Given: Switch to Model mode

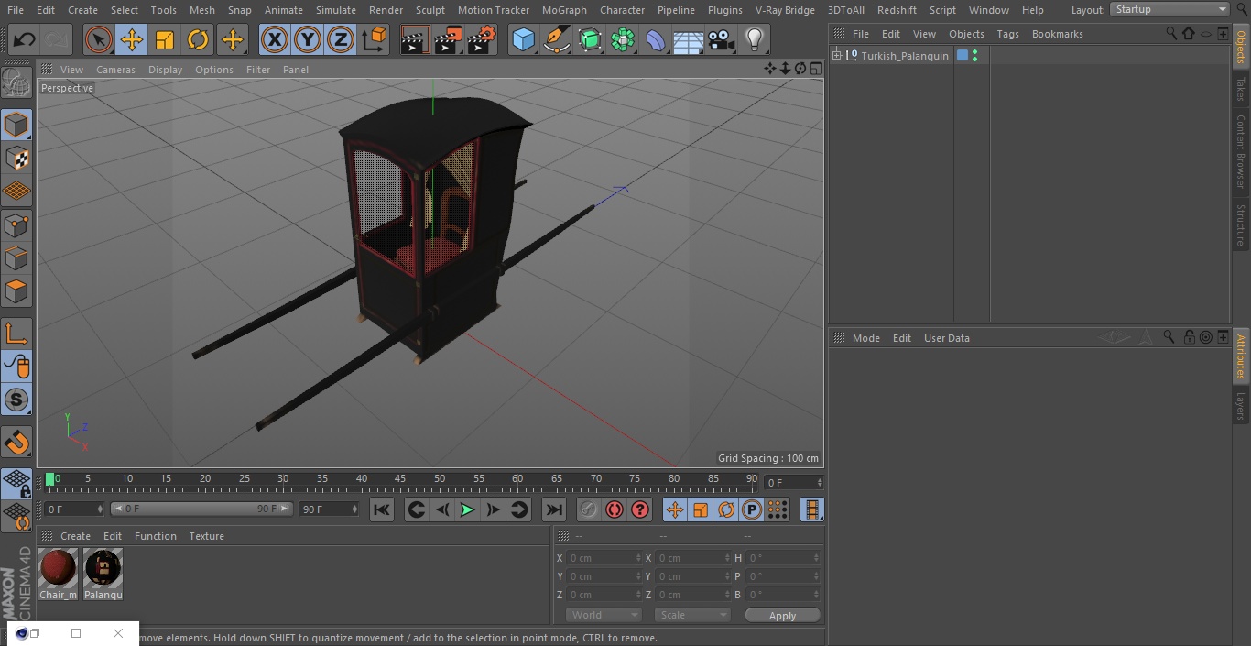Looking at the screenshot, I should (16, 125).
